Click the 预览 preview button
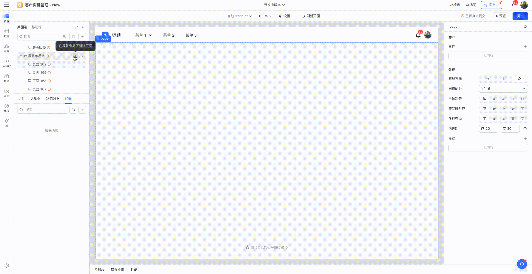532x274 pixels. (x=501, y=16)
